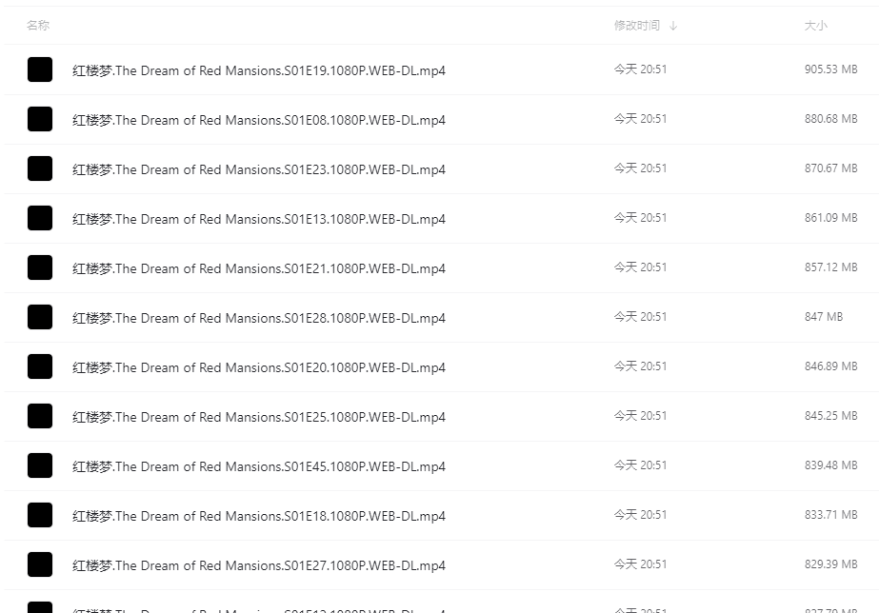879x613 pixels.
Task: Select the S01E18 file thumbnail
Action: point(40,515)
